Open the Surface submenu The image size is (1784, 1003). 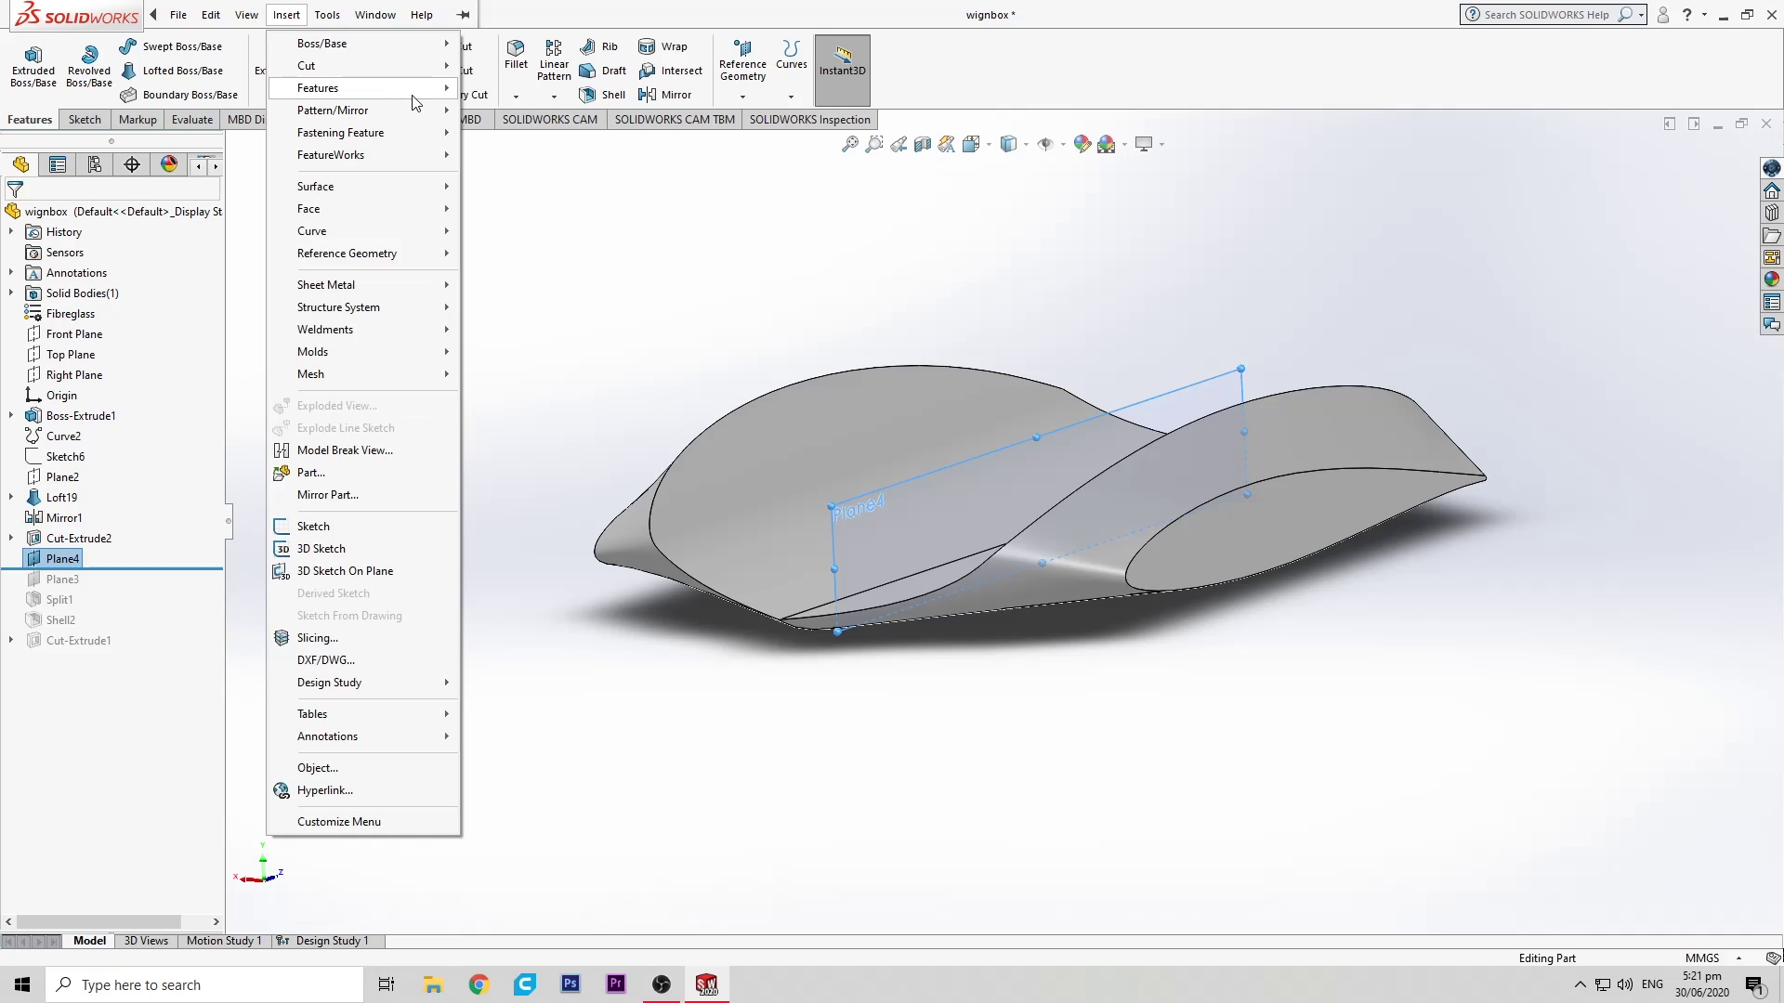[363, 187]
